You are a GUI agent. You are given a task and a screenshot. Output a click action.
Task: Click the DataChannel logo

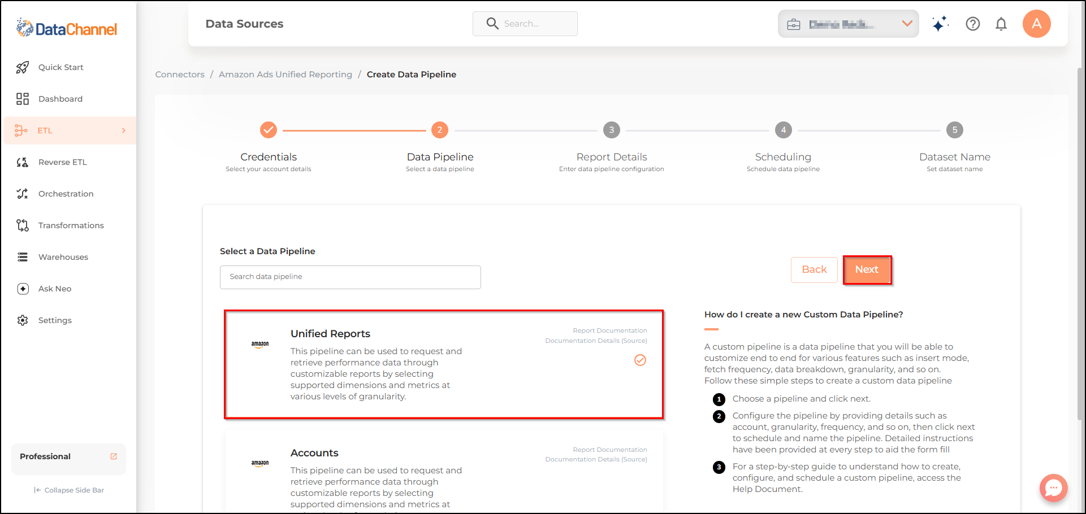[x=67, y=28]
